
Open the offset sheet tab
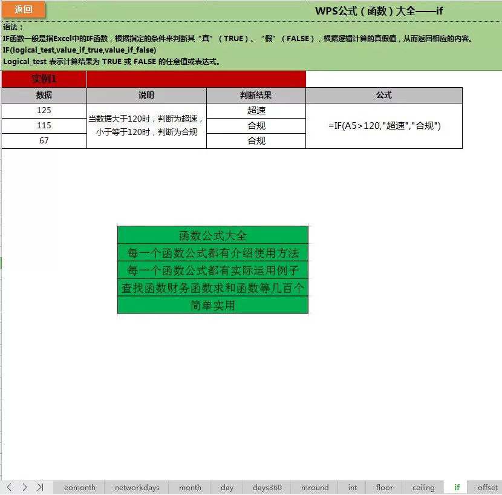pyautogui.click(x=487, y=487)
